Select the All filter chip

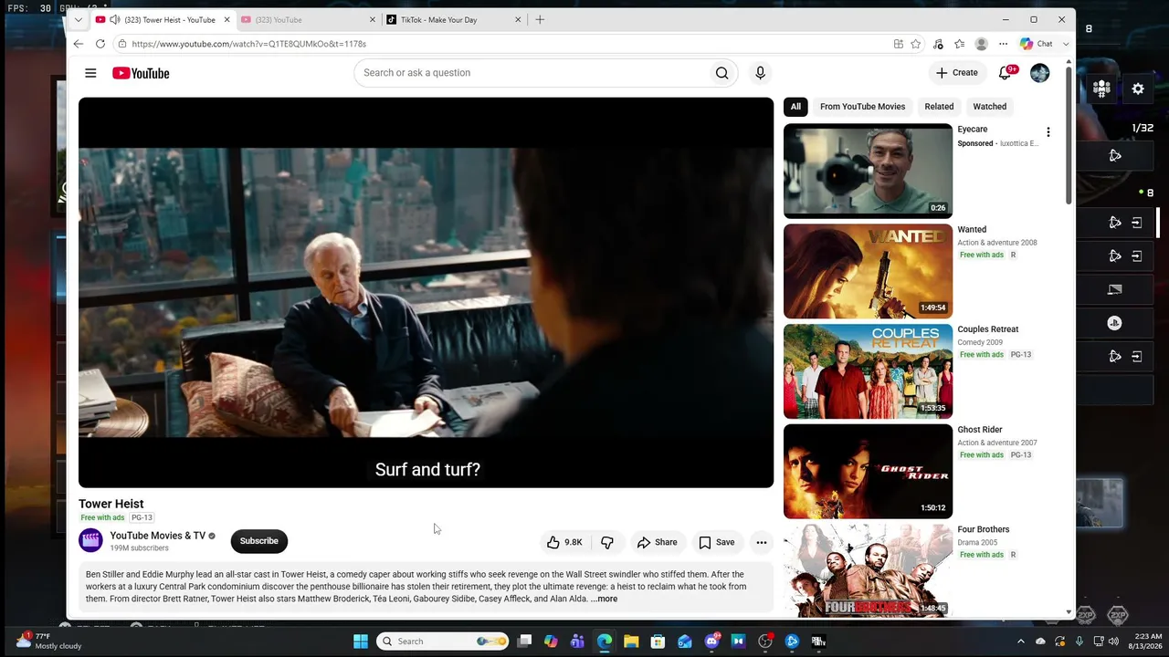(x=795, y=107)
